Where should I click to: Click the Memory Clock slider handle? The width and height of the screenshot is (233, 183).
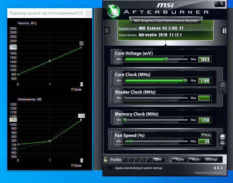click(125, 120)
